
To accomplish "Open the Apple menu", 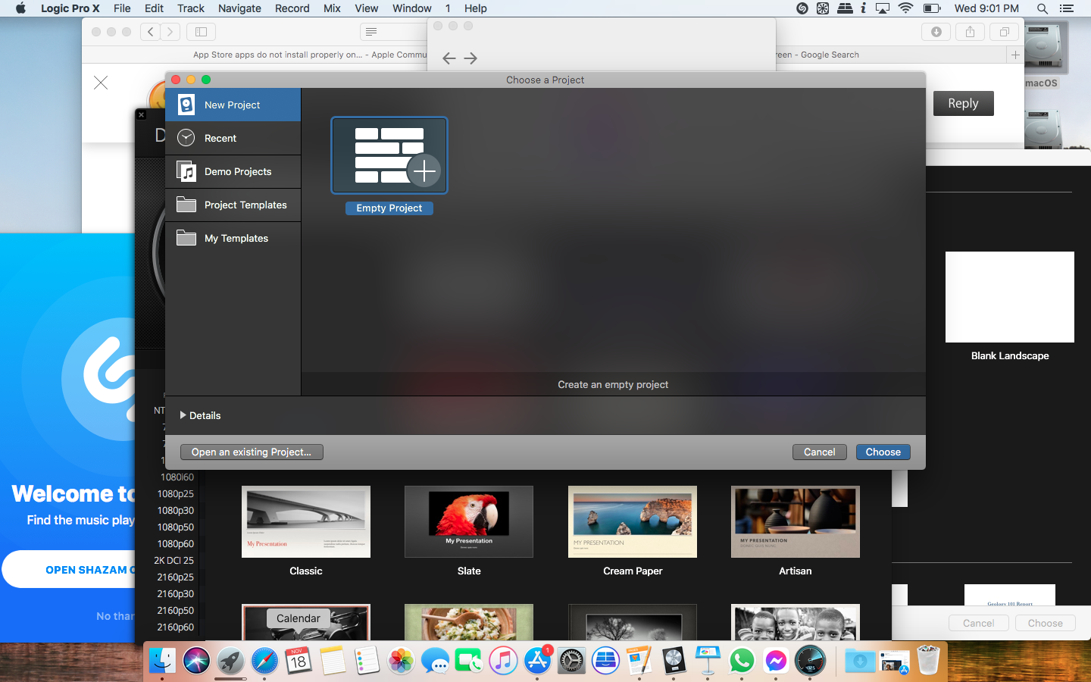I will click(20, 8).
